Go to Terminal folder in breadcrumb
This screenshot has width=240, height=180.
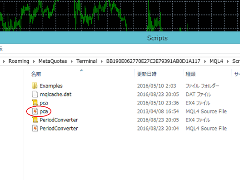click(x=87, y=61)
